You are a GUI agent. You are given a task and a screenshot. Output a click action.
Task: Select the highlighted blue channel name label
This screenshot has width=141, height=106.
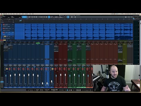pos(47,87)
